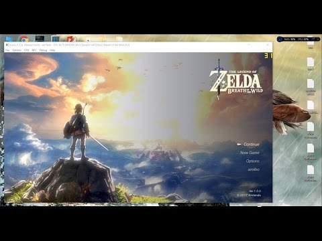322x241 pixels.
Task: Open the File menu in Cemu
Action: [x=7, y=50]
